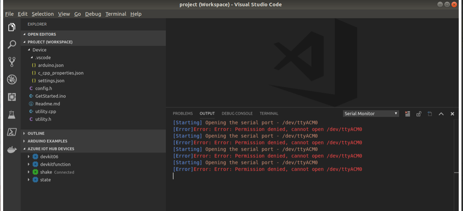Expand the Arduino Examples section
Screen dimensions: 463x211
24,141
